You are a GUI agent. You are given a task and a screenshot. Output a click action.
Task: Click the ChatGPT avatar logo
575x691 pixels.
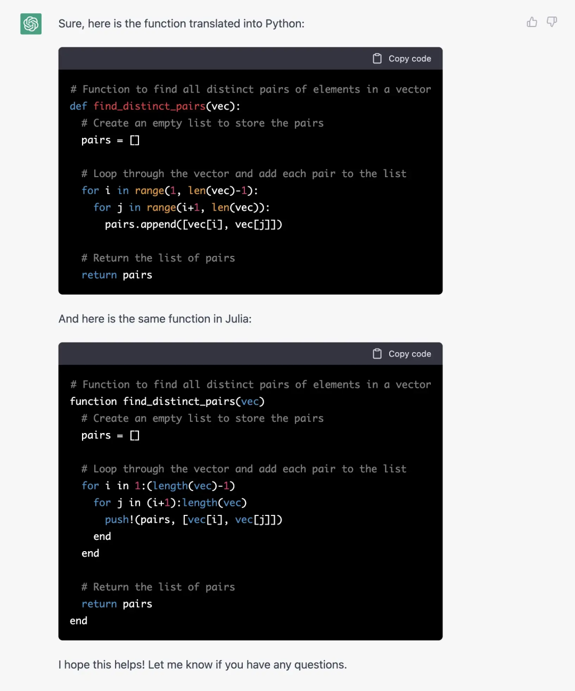pos(31,24)
